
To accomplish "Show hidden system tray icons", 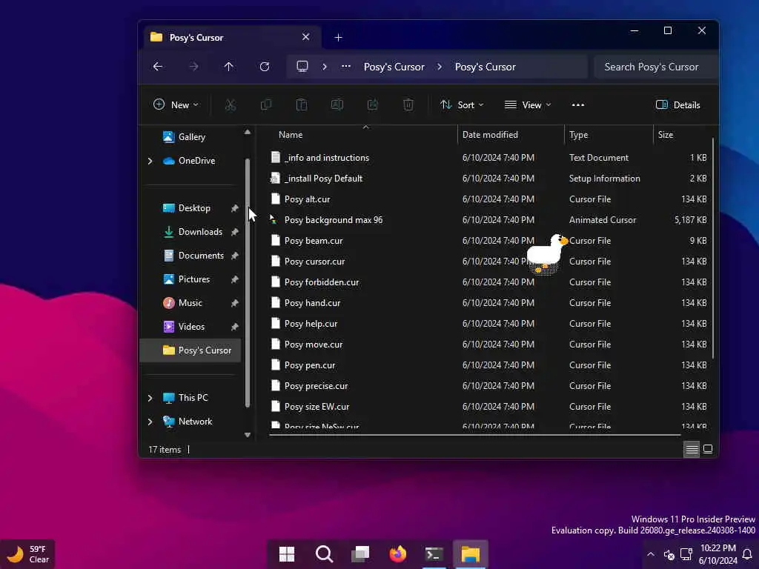I will (x=651, y=554).
